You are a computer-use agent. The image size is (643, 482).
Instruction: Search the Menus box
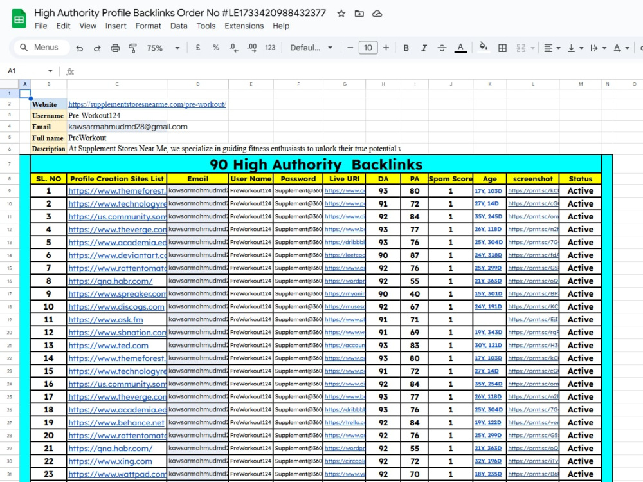point(42,47)
